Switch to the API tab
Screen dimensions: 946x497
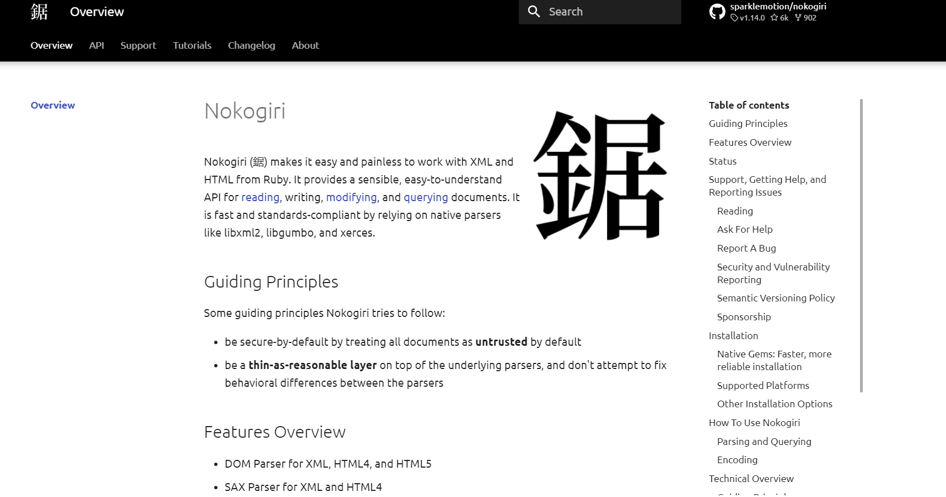pos(97,45)
